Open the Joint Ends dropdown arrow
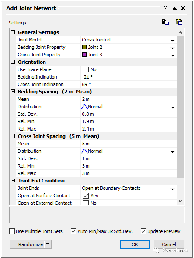The width and height of the screenshot is (194, 258). click(x=173, y=189)
